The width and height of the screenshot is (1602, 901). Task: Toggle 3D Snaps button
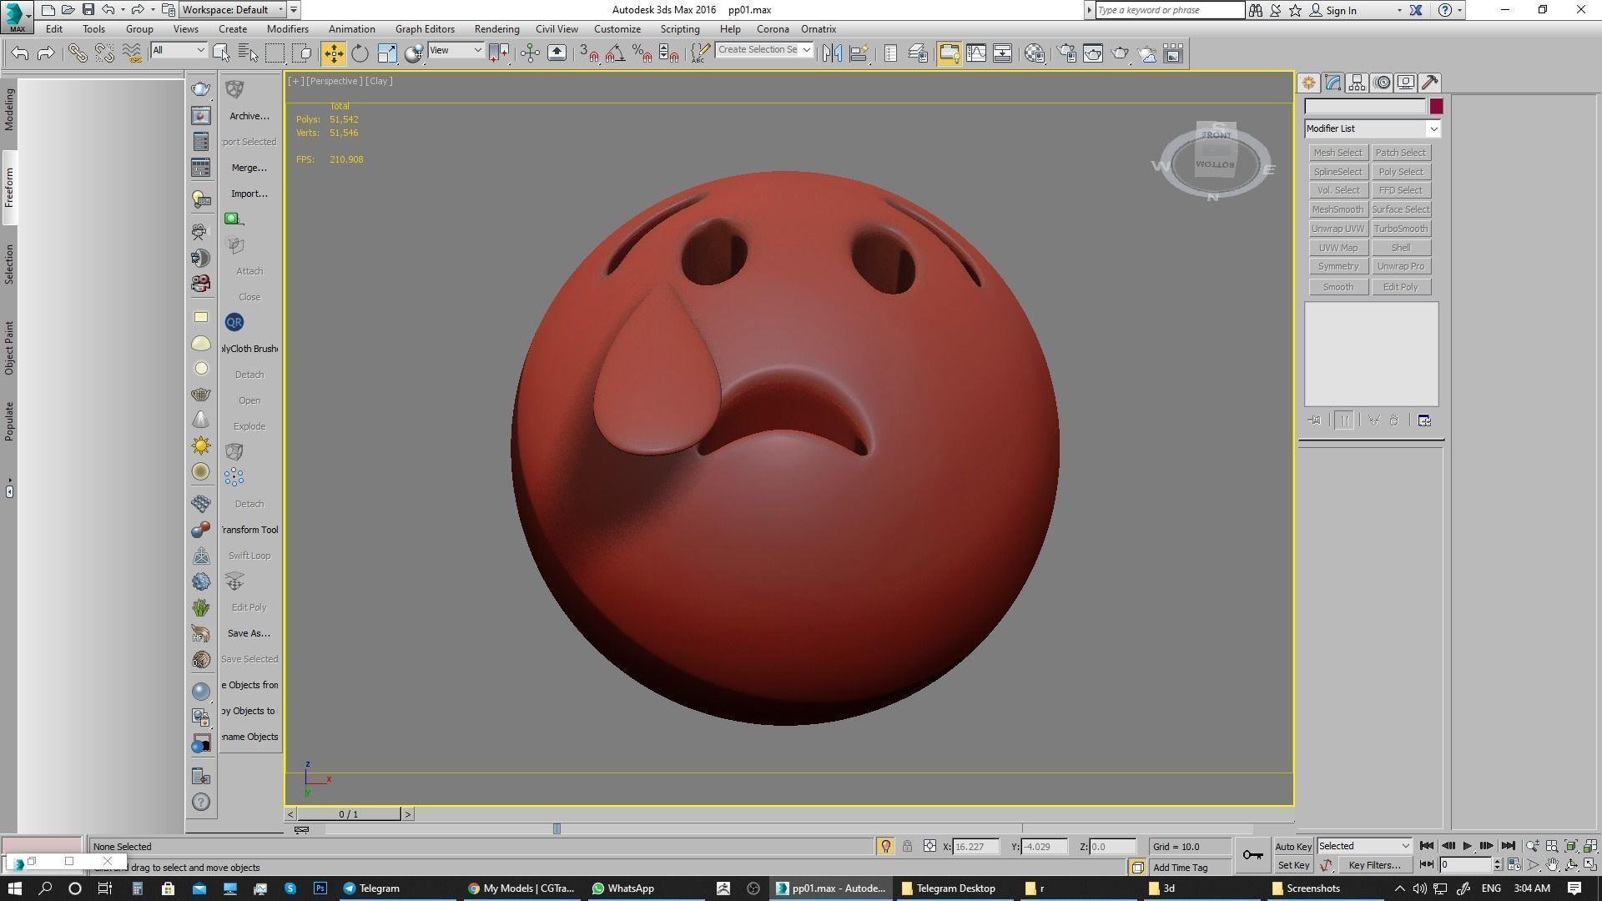pos(589,53)
